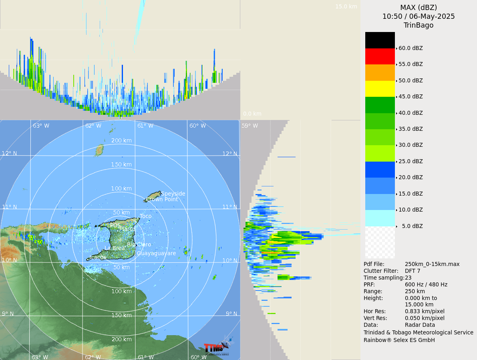Click the dark blue 20 dBZ swatch
477x360 pixels.
(x=380, y=170)
